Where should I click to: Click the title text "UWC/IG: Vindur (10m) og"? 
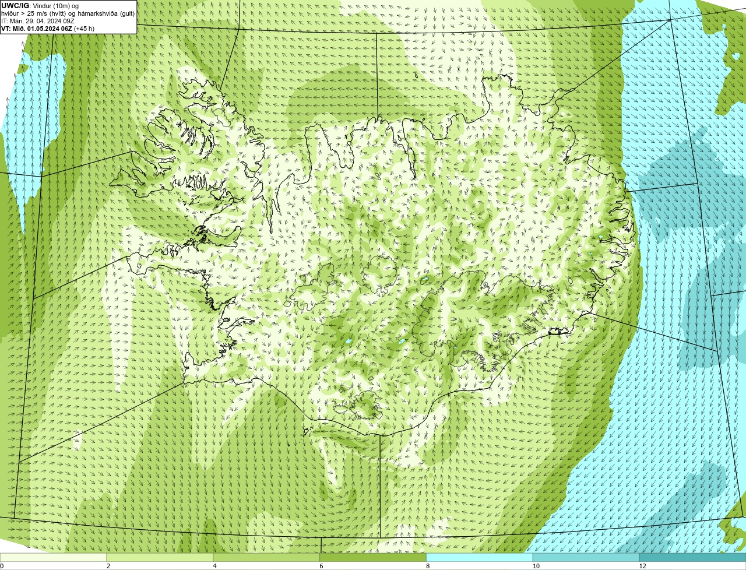click(40, 6)
